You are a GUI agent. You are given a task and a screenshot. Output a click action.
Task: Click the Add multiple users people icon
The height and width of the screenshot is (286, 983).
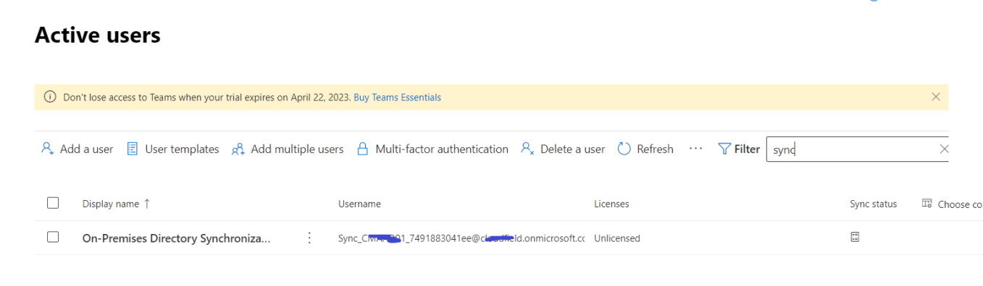tap(238, 149)
